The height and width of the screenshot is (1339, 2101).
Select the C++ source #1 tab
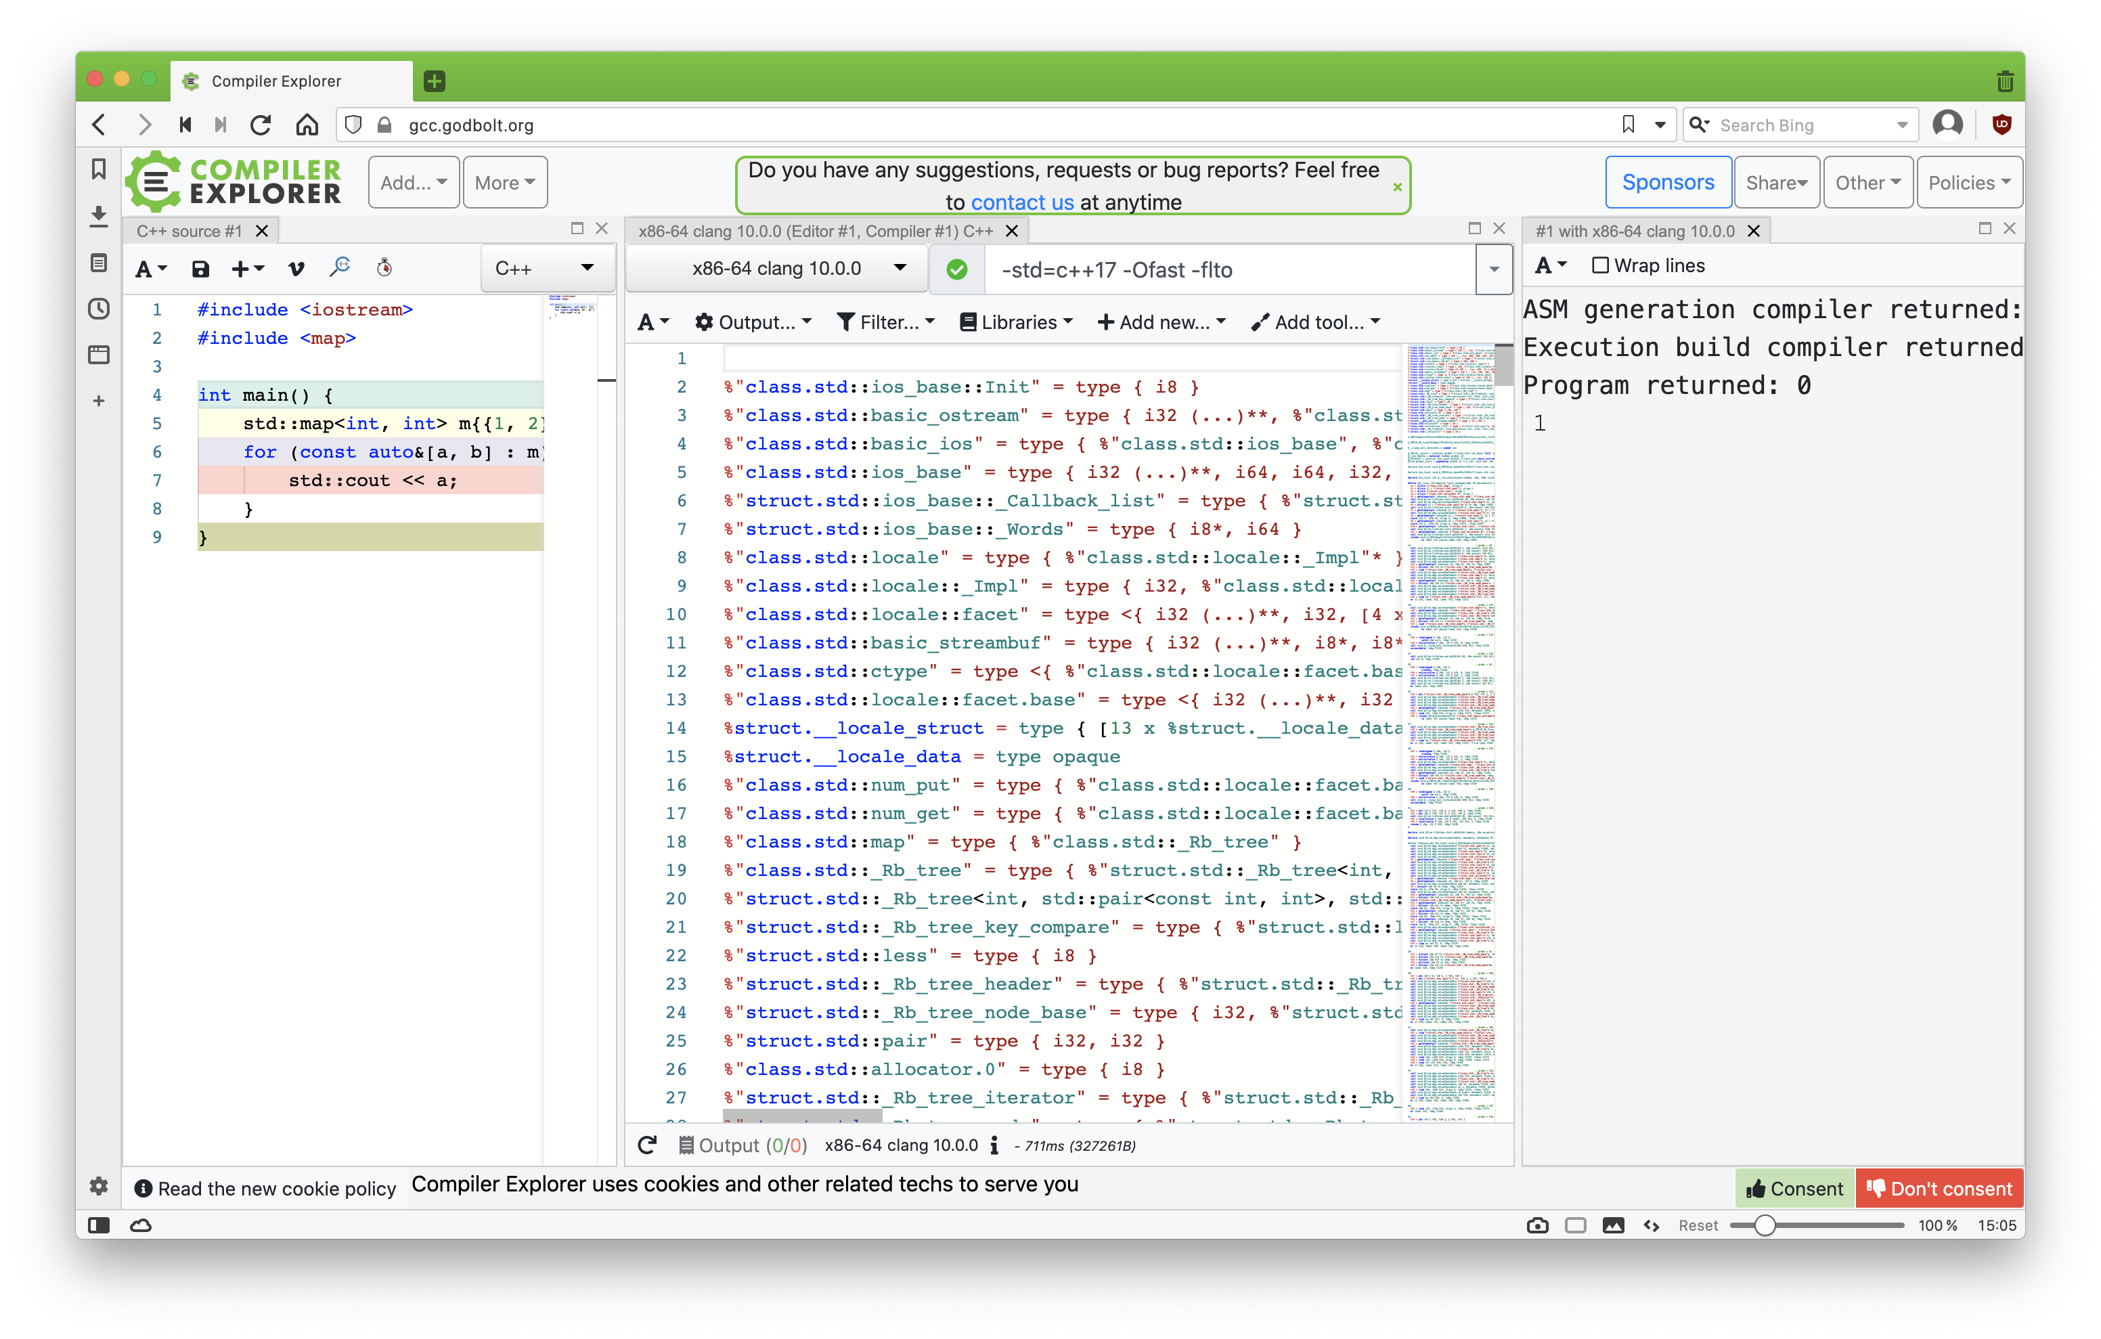pos(190,232)
